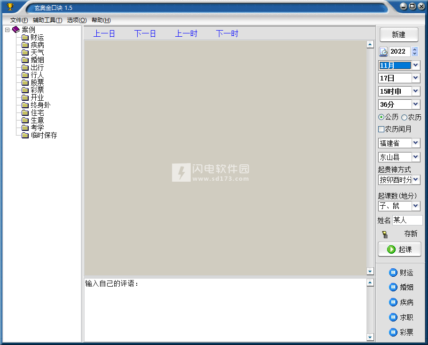Image resolution: width=428 pixels, height=345 pixels.
Task: Click the trophy icon in title bar
Action: (10, 7)
